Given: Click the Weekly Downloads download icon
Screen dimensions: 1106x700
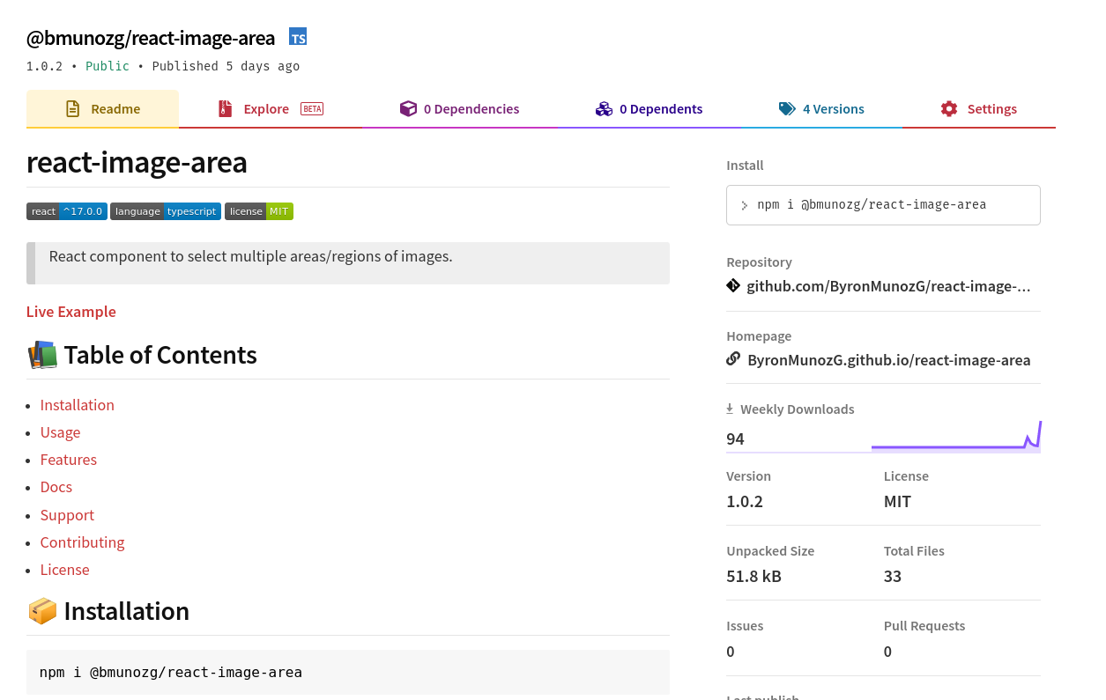Looking at the screenshot, I should coord(730,409).
